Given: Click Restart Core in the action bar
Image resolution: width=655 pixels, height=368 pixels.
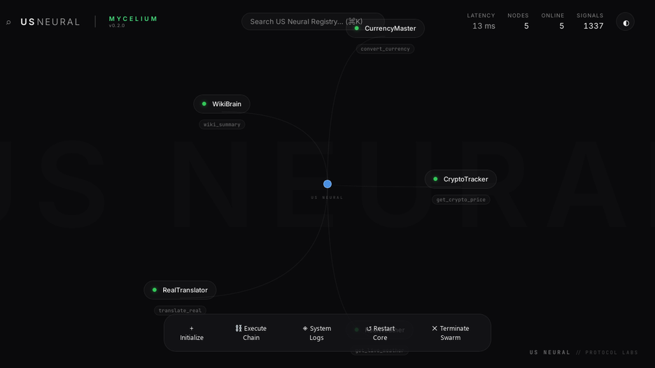Looking at the screenshot, I should [x=380, y=332].
